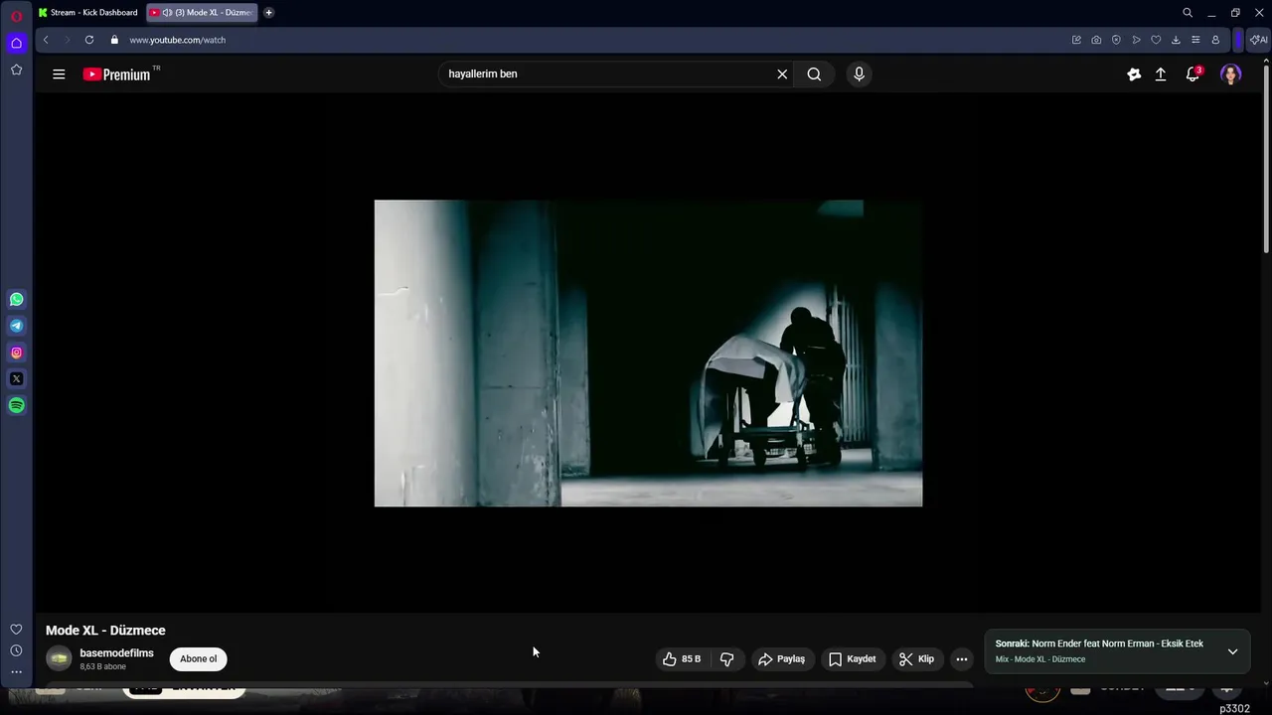Click the 'Mix - Mode XL - Düzmece' playlist text

[x=1040, y=659]
